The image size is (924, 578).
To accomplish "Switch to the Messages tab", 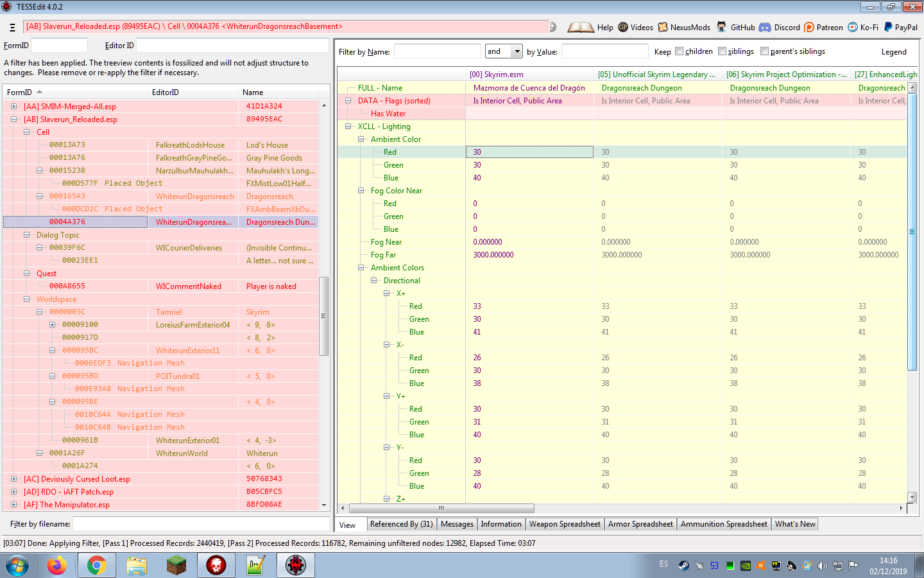I will (x=457, y=524).
